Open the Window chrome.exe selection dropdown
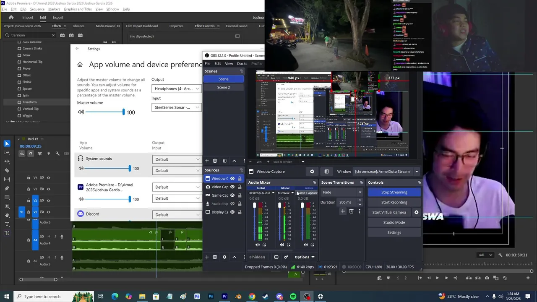 [x=387, y=171]
